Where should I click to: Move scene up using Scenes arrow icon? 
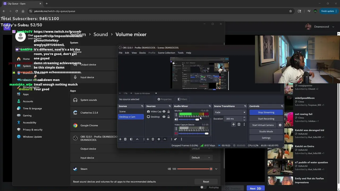[x=137, y=139]
